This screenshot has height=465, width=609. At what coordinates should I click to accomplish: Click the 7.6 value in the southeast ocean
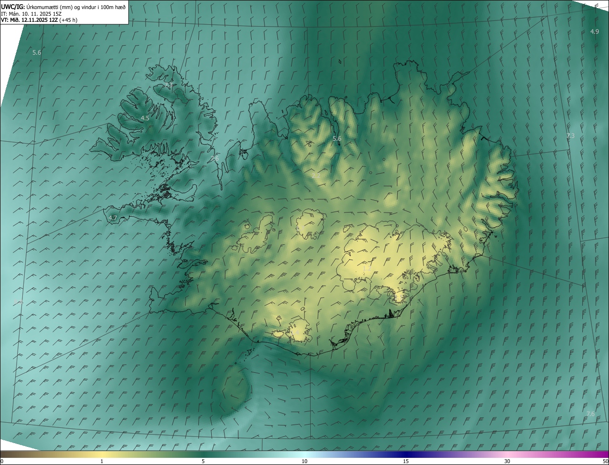tap(590, 414)
